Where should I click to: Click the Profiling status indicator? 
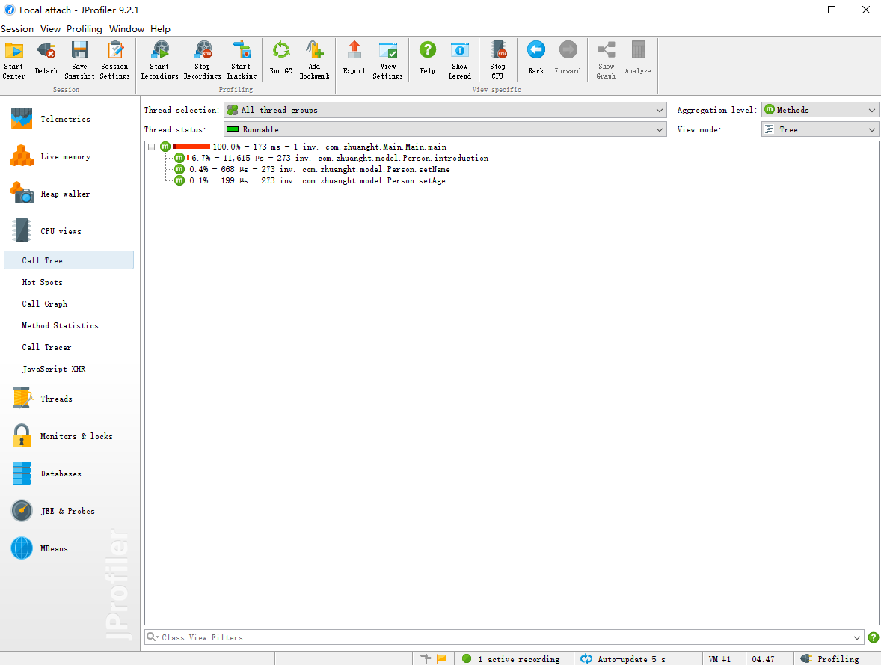click(830, 659)
